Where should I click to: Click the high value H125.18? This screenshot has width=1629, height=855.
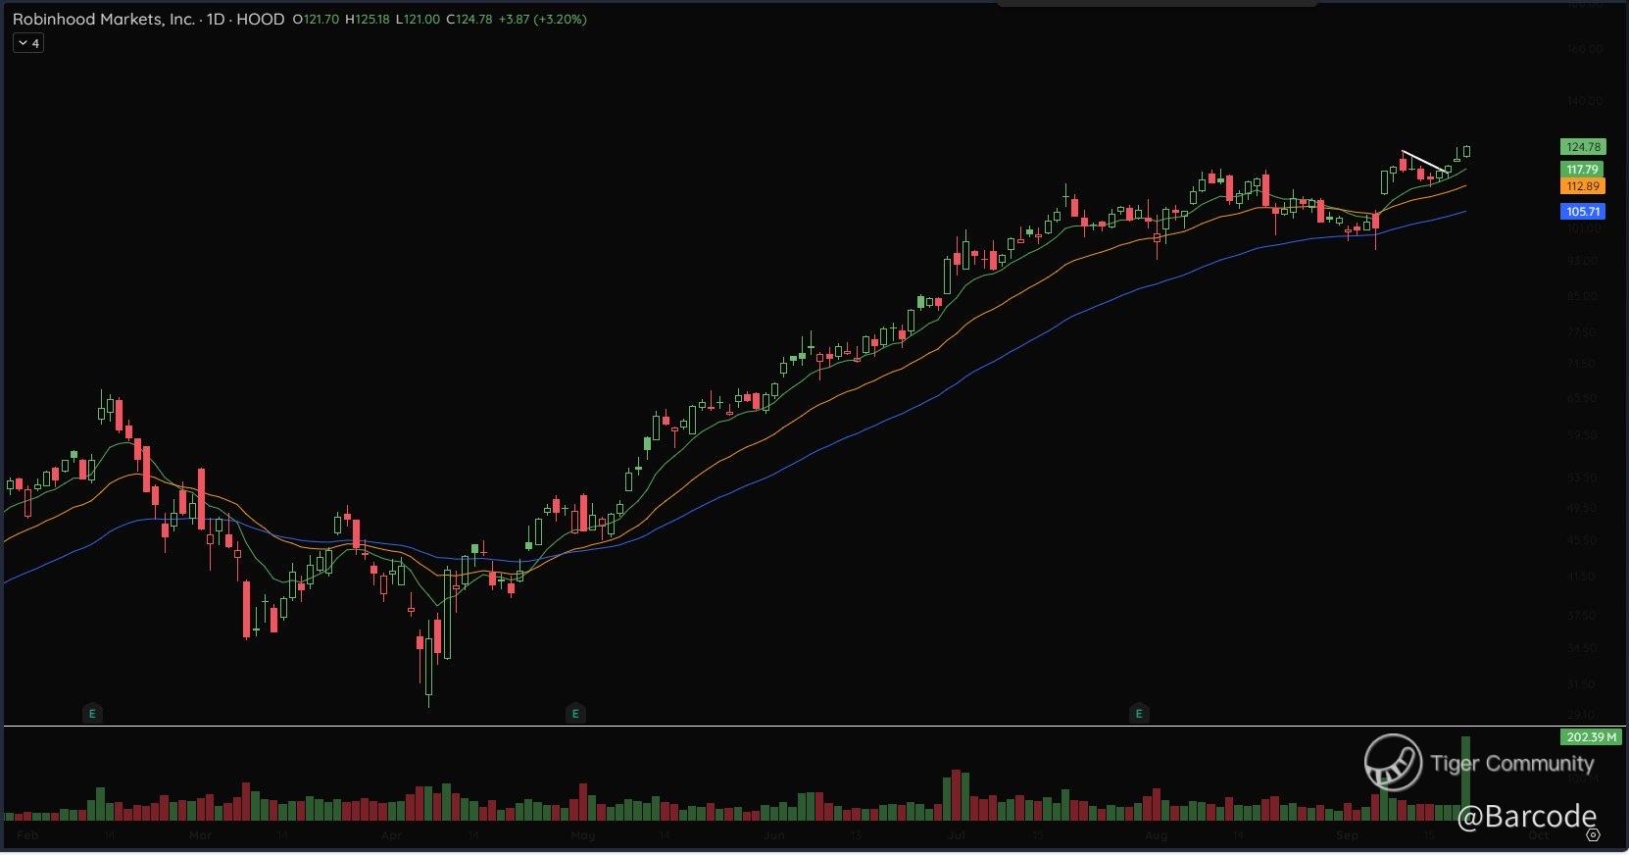point(368,19)
